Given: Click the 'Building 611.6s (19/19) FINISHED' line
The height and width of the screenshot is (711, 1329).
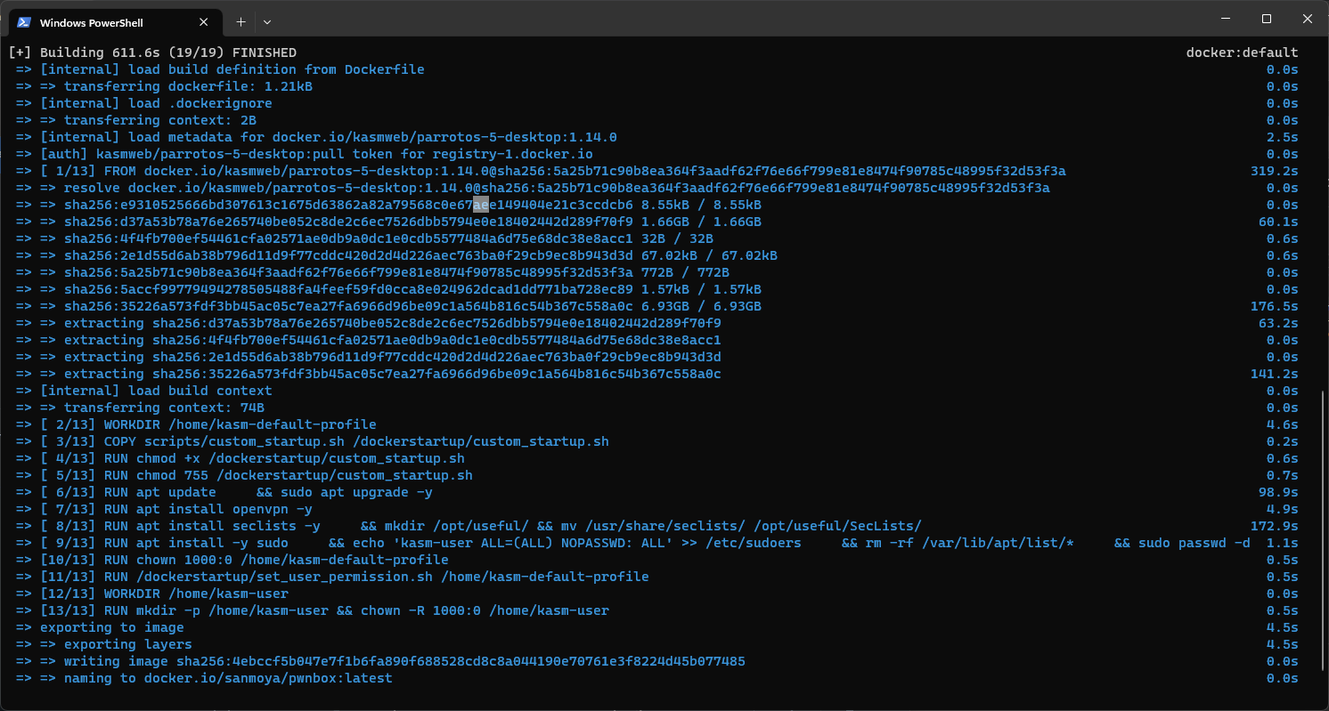Looking at the screenshot, I should click(152, 53).
